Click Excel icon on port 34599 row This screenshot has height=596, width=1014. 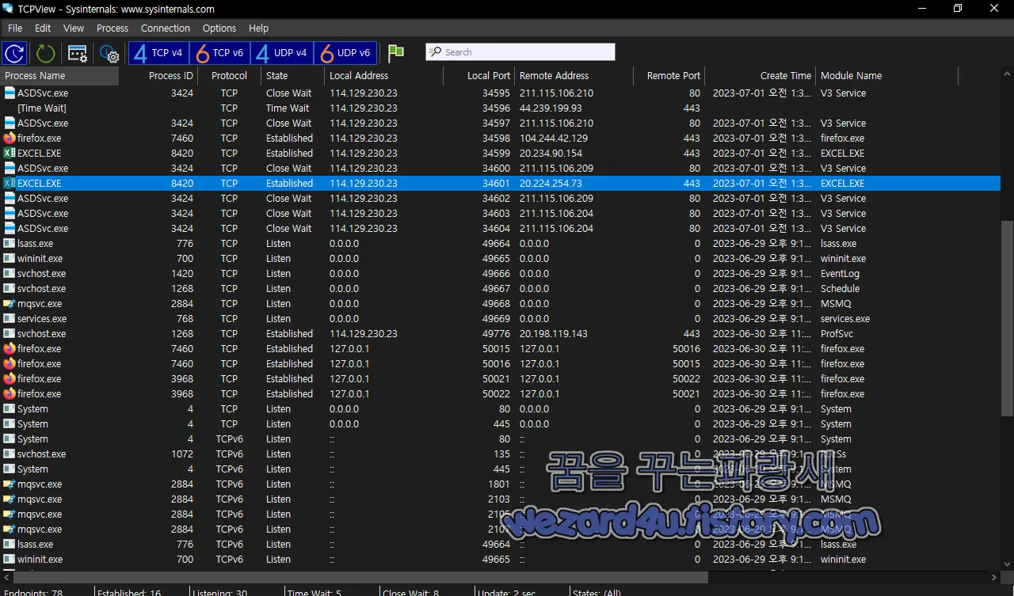[10, 153]
